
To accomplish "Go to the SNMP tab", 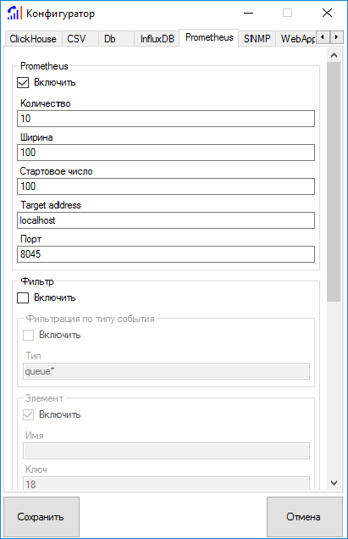I will pos(257,39).
